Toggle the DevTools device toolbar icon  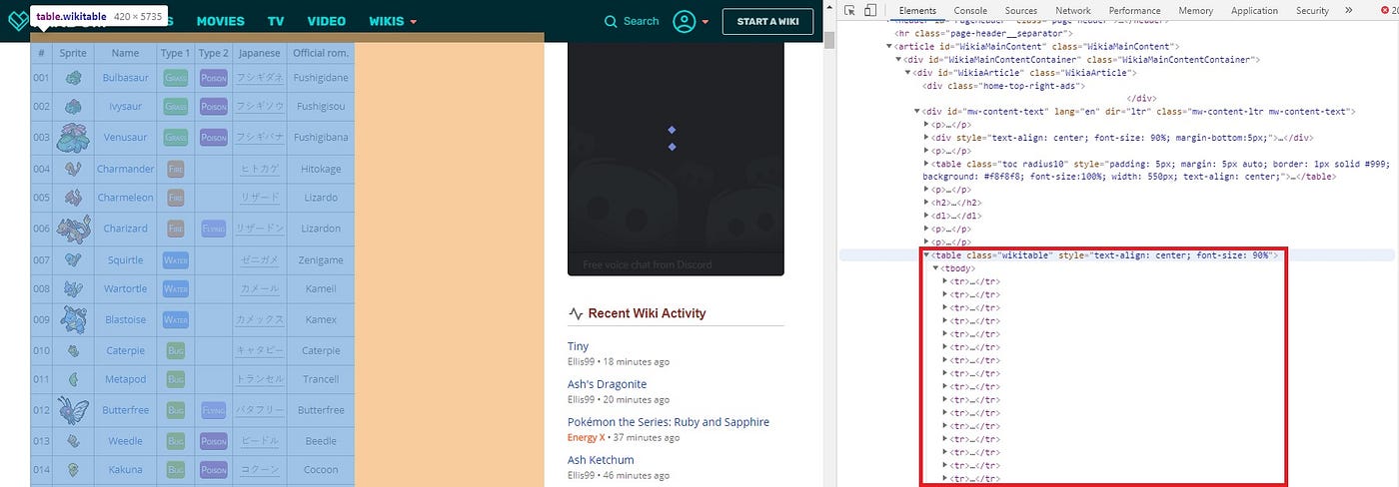[870, 10]
